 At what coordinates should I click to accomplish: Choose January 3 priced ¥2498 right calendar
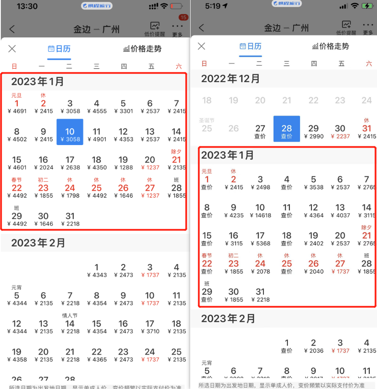[260, 183]
